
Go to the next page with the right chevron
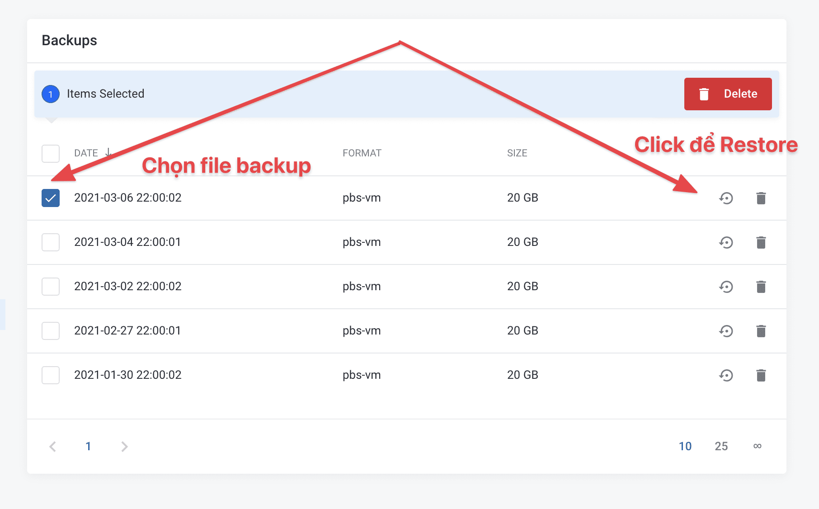click(x=124, y=446)
